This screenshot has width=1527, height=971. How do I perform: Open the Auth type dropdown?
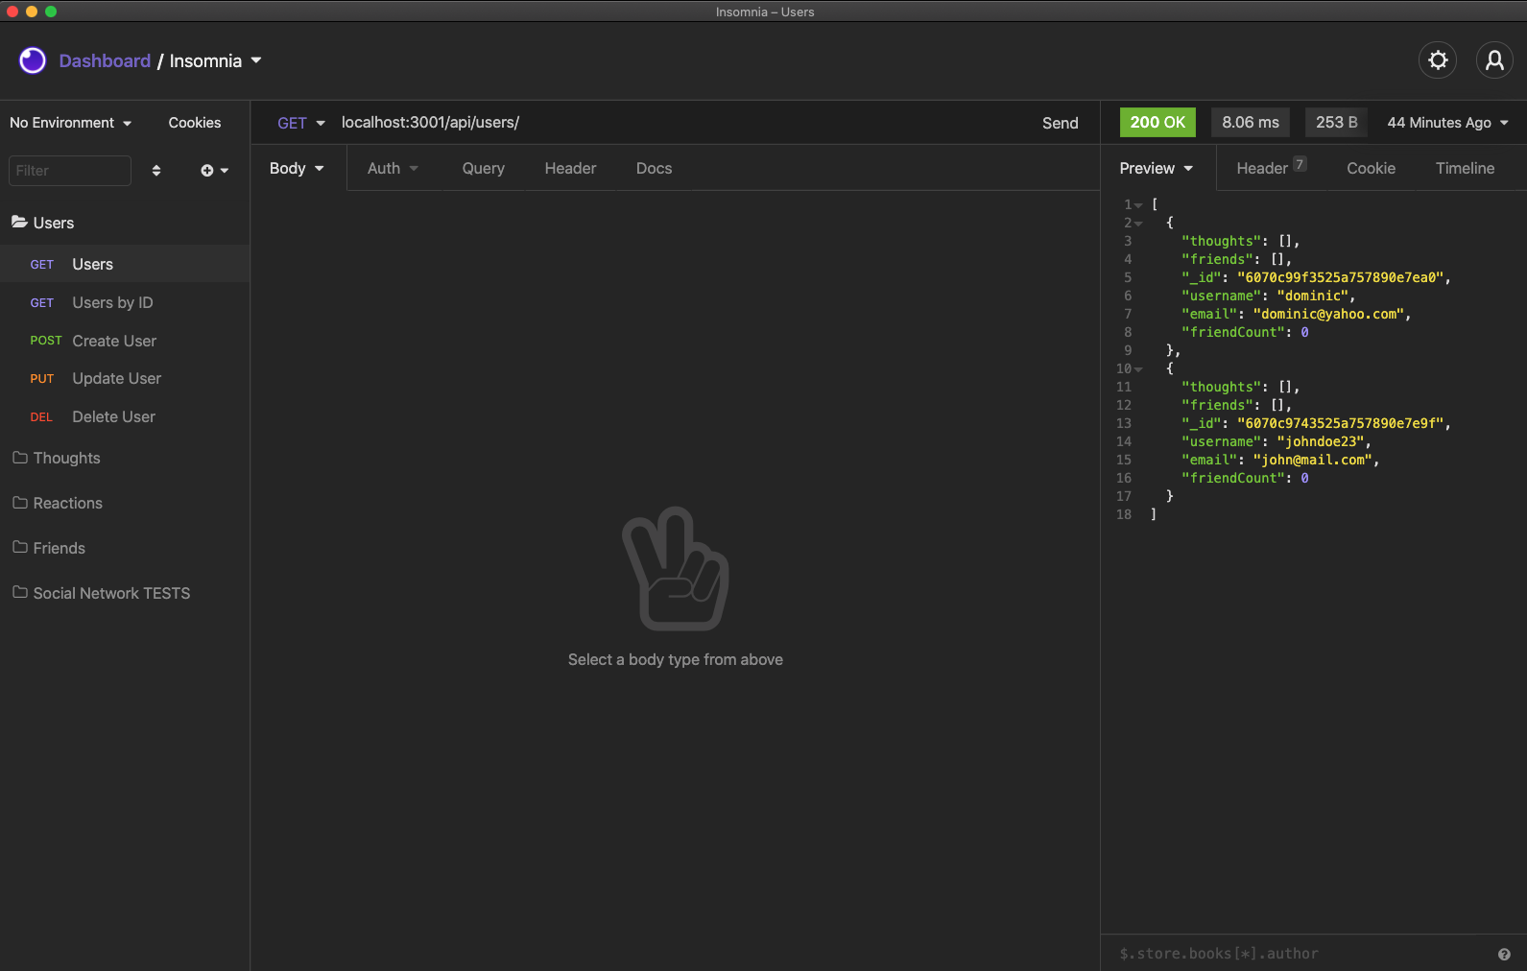point(393,168)
